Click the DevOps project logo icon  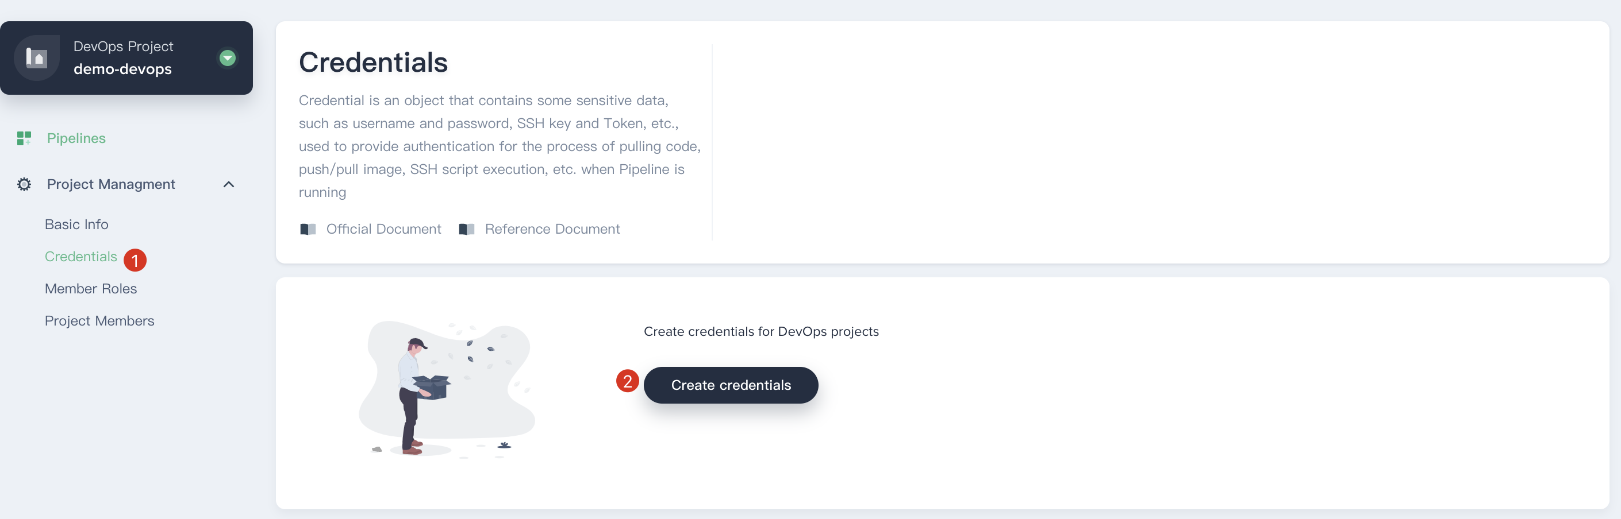coord(36,58)
